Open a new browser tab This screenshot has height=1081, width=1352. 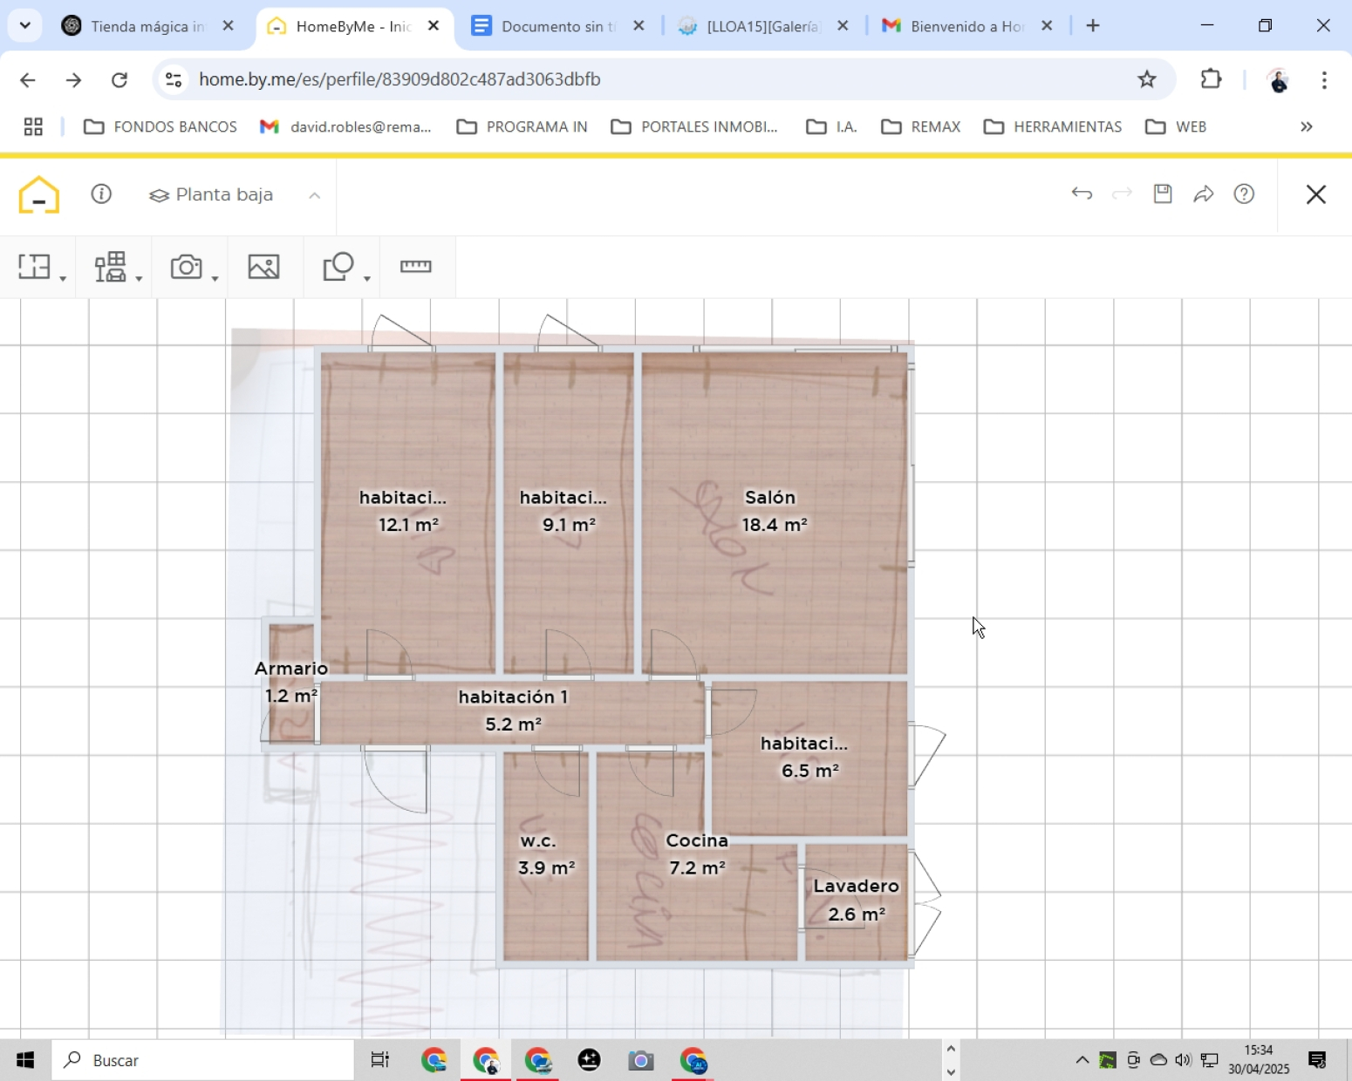(1093, 26)
